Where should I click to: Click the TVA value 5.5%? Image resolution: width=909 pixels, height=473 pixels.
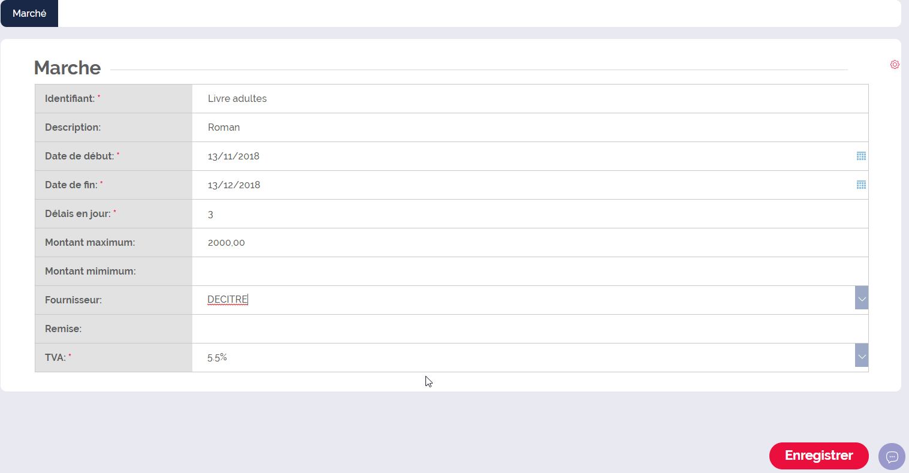[217, 357]
